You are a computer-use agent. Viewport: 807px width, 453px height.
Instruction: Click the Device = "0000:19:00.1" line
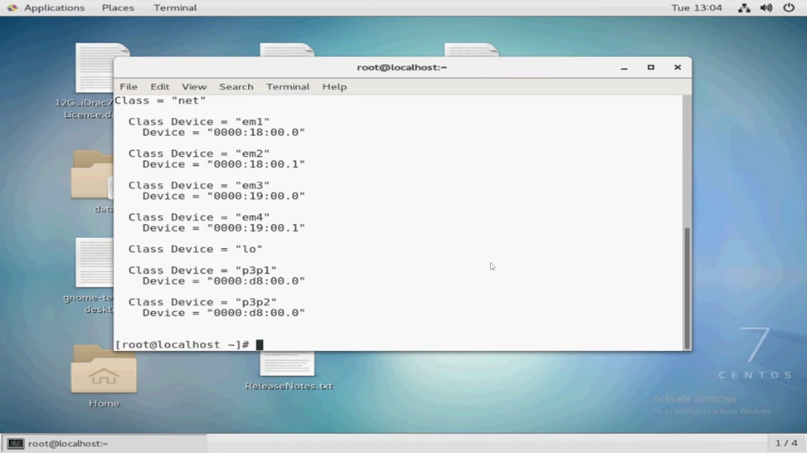coord(223,228)
